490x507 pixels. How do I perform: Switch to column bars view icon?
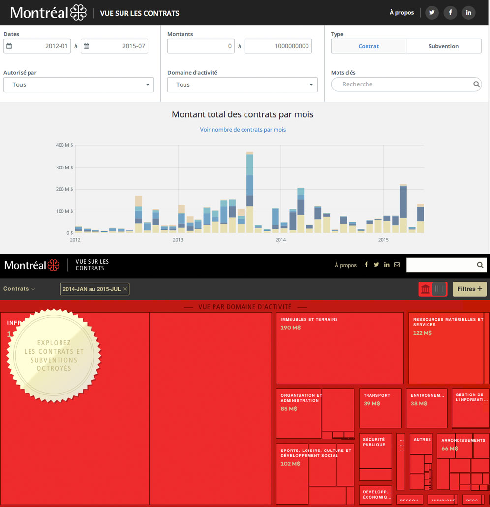click(439, 289)
